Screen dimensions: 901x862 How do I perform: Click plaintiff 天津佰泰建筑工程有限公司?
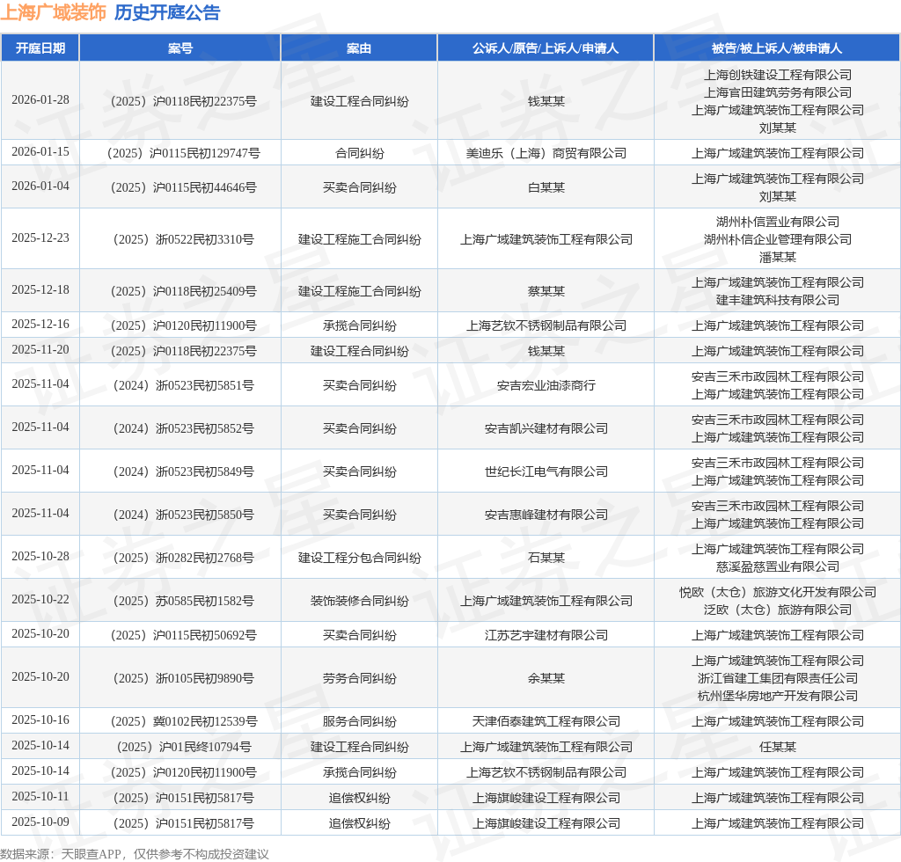(546, 722)
